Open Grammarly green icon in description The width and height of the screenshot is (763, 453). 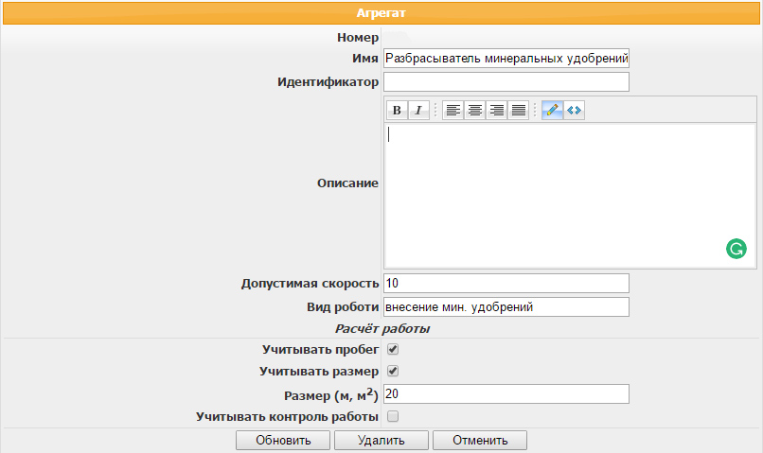[736, 249]
